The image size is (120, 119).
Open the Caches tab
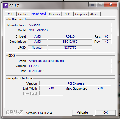tap(23, 14)
